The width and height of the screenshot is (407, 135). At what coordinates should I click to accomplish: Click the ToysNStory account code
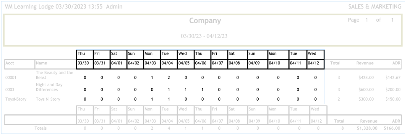[16, 99]
